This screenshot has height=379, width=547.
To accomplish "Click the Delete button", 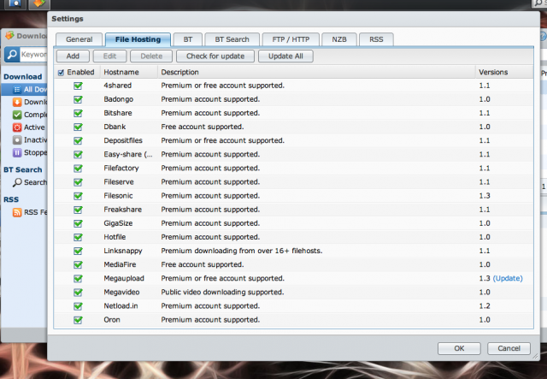I will tap(151, 56).
